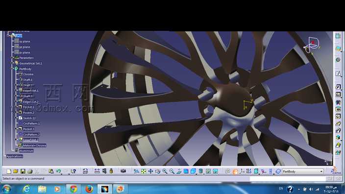Click the Zoom Out magnifier
This screenshot has width=345, height=194.
point(172,171)
